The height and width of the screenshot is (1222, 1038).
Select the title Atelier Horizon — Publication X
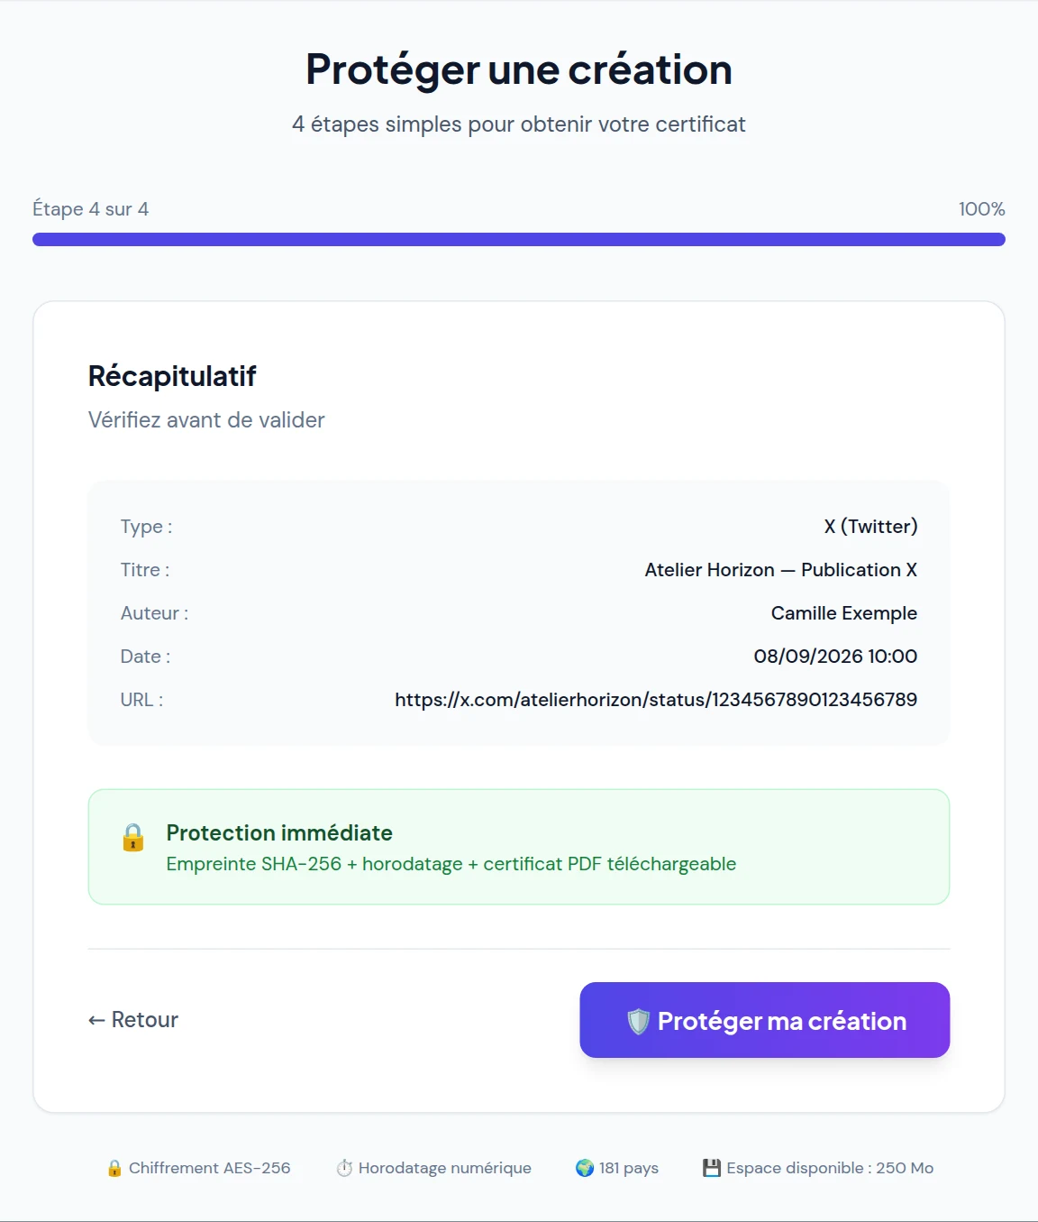pos(781,570)
